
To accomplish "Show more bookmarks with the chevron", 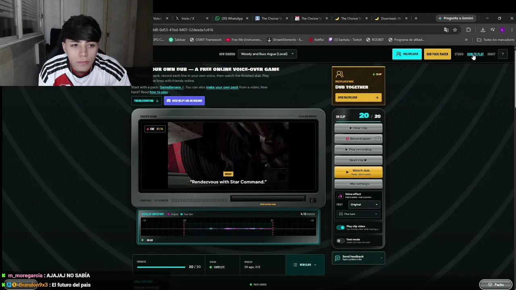I will 466,40.
